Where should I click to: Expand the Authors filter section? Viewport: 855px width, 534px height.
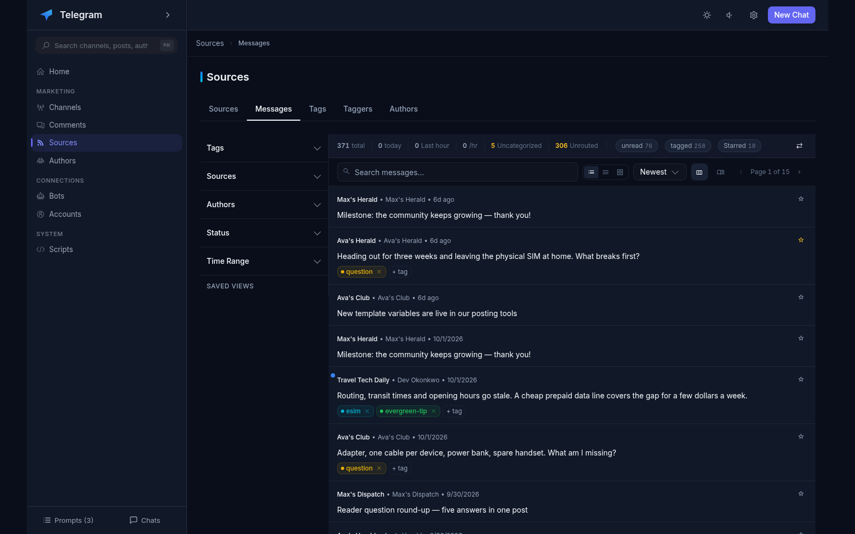click(x=264, y=205)
